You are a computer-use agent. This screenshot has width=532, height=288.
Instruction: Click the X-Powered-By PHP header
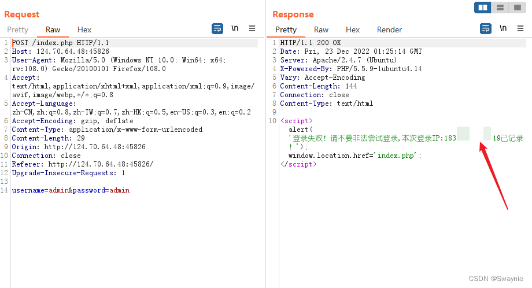(351, 69)
